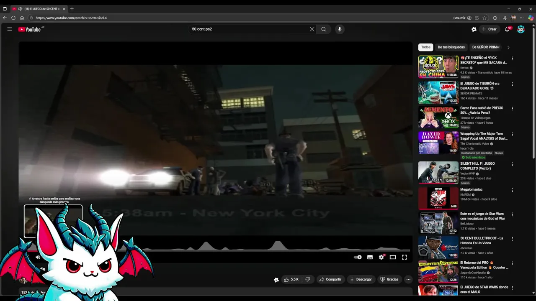Open the YouTube notifications bell
The width and height of the screenshot is (536, 301).
(508, 29)
